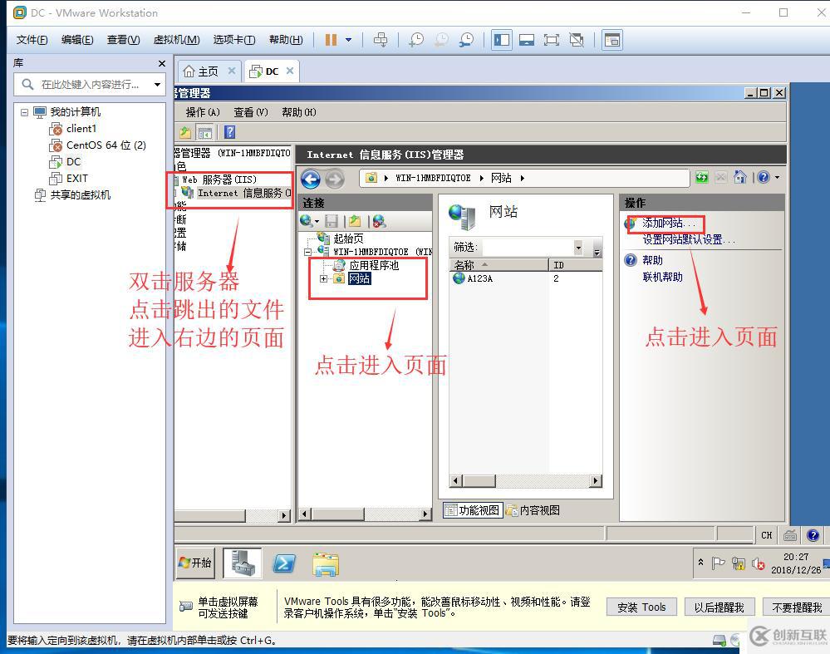Click the VMware pause virtual machine icon
This screenshot has width=830, height=654.
(x=331, y=40)
